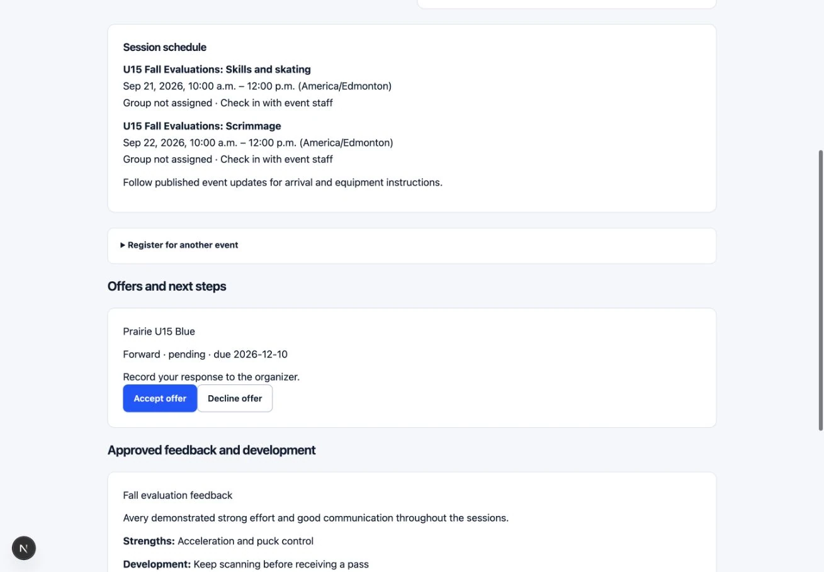Viewport: 824px width, 572px height.
Task: Click Record your response to the organizer text
Action: 212,377
